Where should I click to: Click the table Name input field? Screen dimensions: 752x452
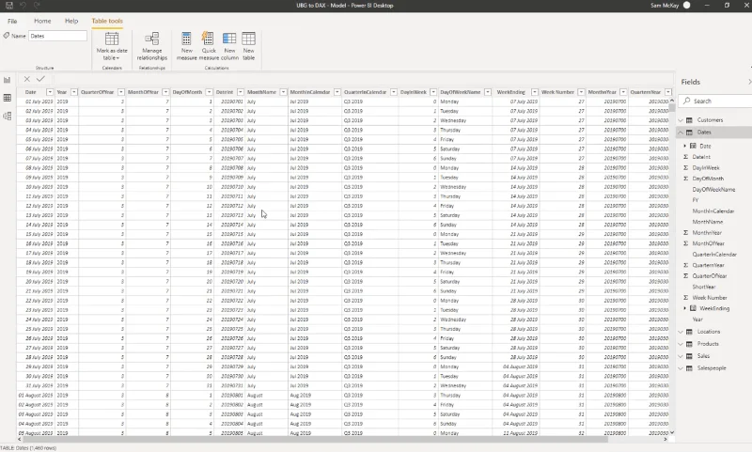pos(57,36)
